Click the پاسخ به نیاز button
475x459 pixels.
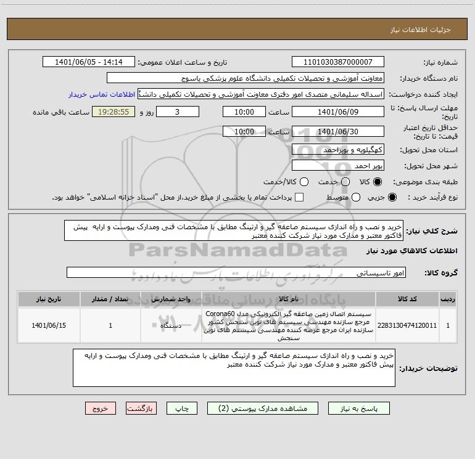coord(358,408)
